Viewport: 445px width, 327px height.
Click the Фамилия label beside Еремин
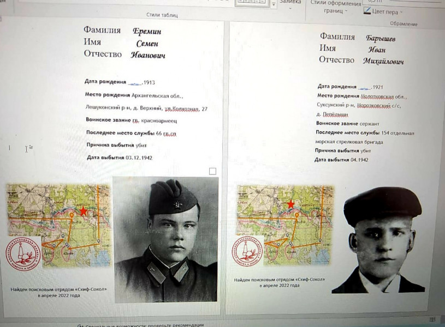(102, 30)
